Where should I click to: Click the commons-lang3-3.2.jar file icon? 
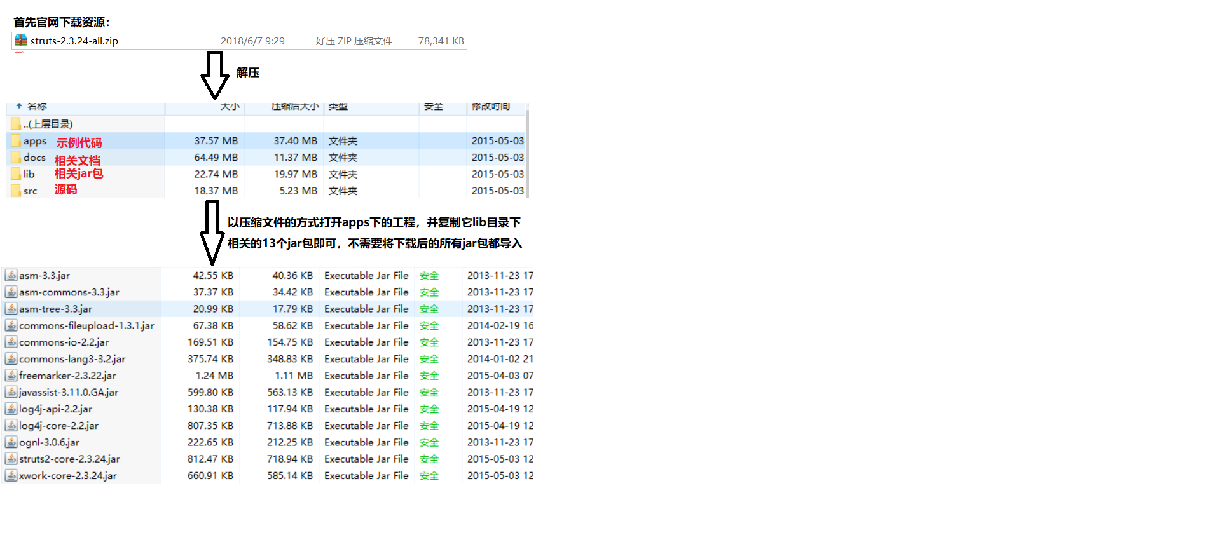[x=11, y=358]
